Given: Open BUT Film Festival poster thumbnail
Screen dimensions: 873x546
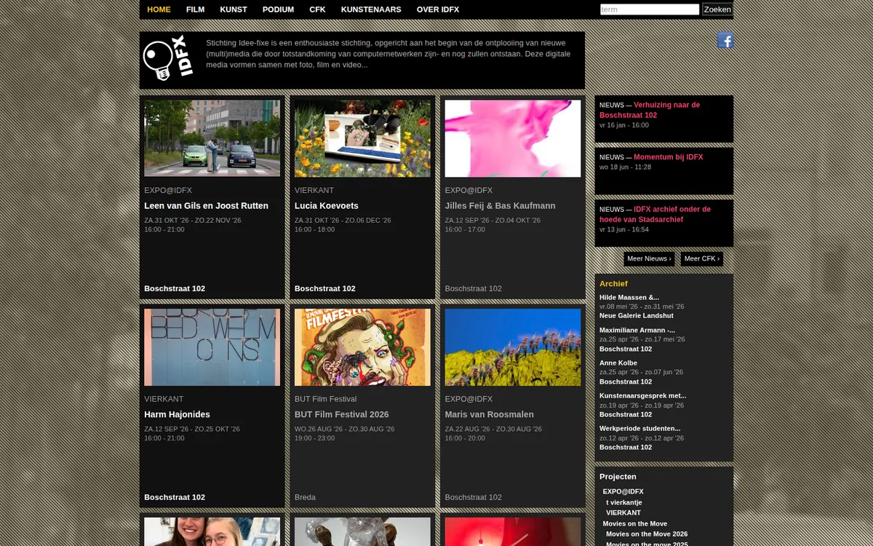Looking at the screenshot, I should [x=362, y=347].
